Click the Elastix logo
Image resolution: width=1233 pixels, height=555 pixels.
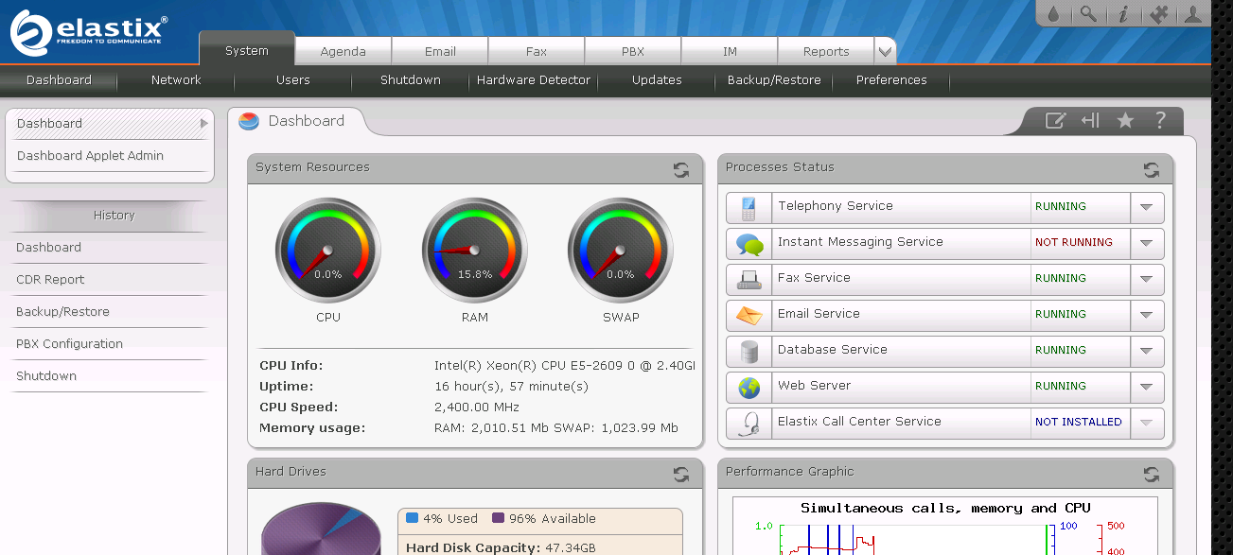[88, 30]
